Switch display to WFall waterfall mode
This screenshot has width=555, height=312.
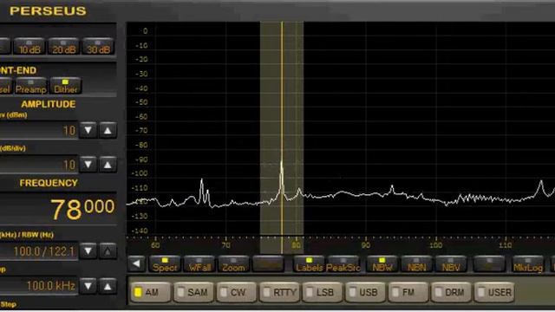click(x=199, y=264)
